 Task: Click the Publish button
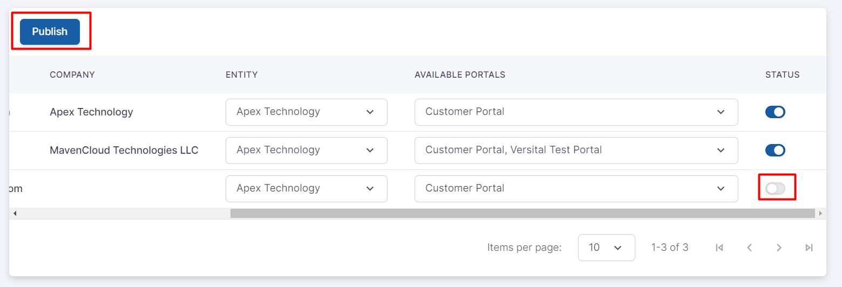click(x=50, y=32)
